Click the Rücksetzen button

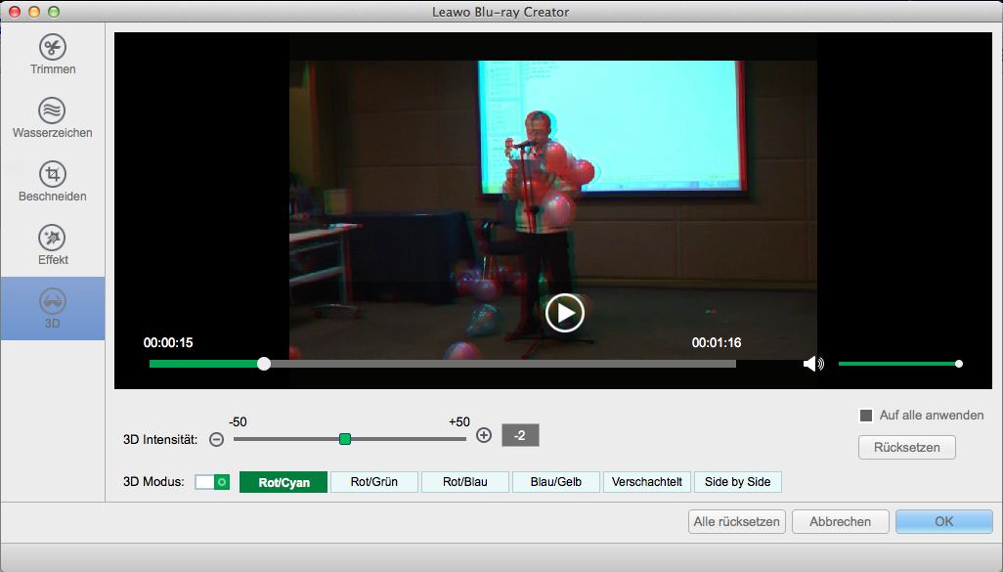click(907, 447)
